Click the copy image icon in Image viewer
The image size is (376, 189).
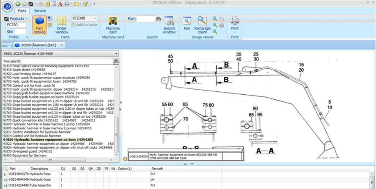coord(222,19)
